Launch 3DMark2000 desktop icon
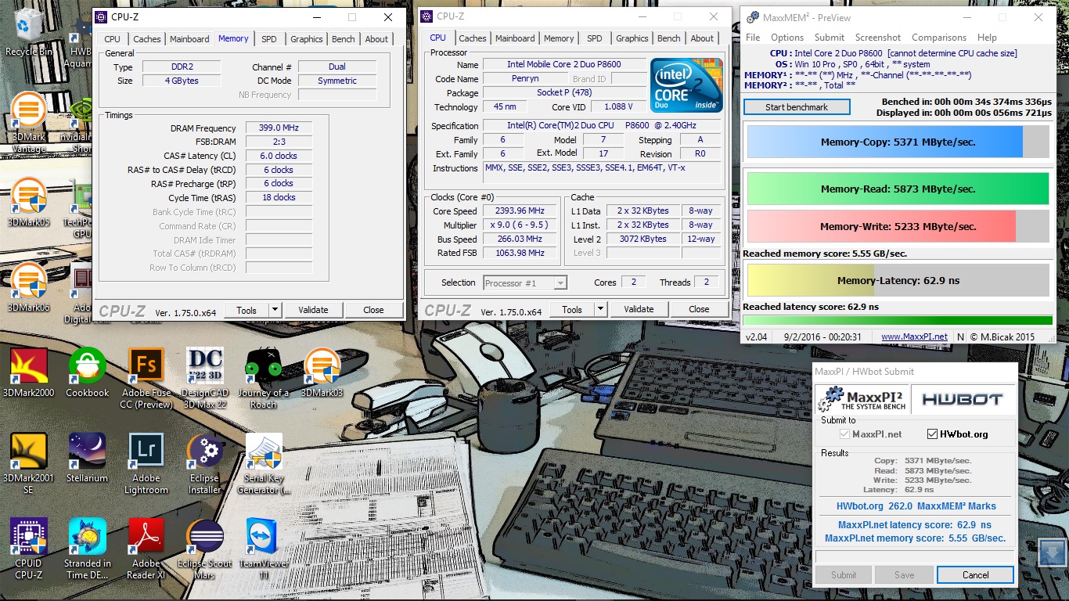This screenshot has width=1069, height=601. (x=29, y=373)
